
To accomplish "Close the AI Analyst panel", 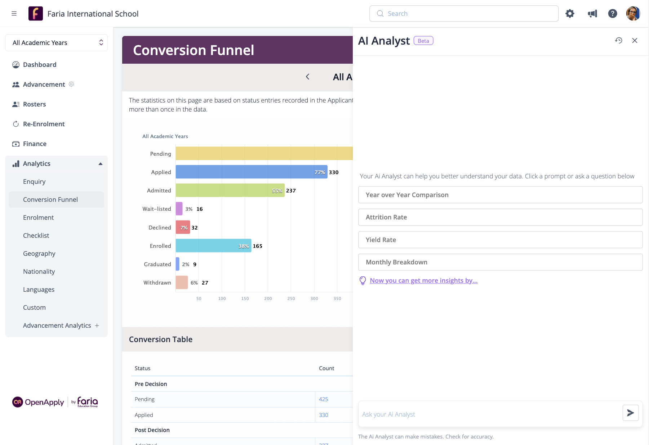I will [x=635, y=41].
